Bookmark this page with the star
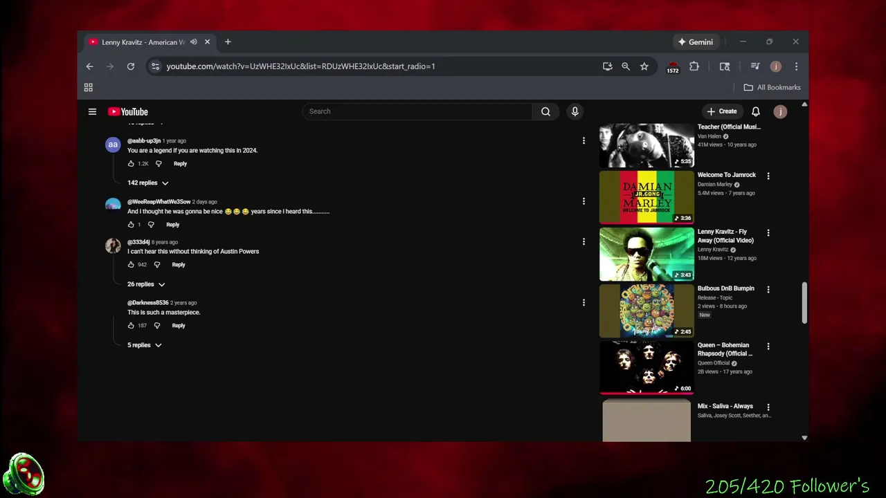Viewport: 886px width, 498px height. (644, 66)
